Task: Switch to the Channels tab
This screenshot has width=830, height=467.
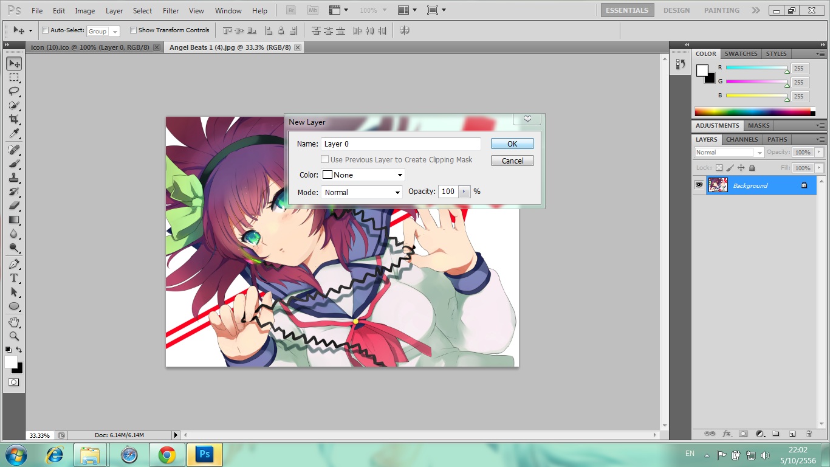Action: click(742, 139)
